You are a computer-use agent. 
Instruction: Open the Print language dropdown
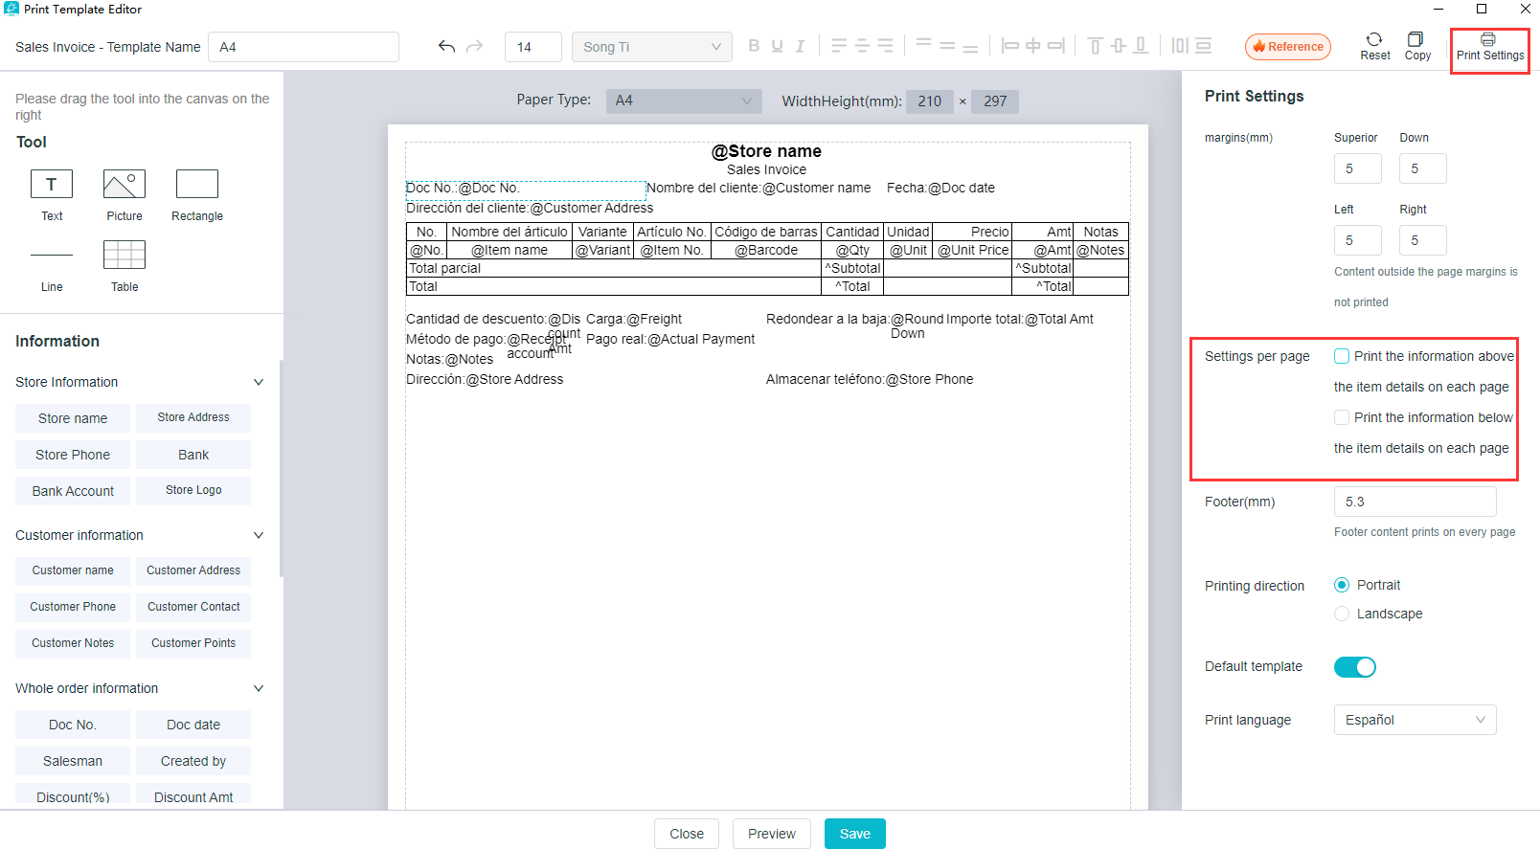click(x=1415, y=720)
